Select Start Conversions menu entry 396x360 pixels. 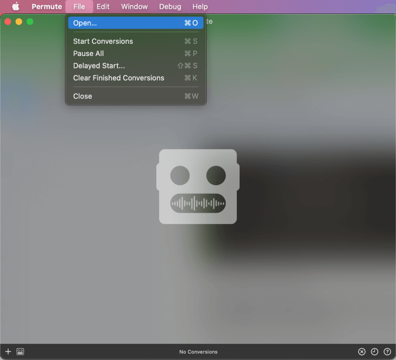coord(136,41)
